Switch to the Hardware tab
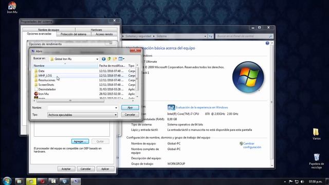 96,30
